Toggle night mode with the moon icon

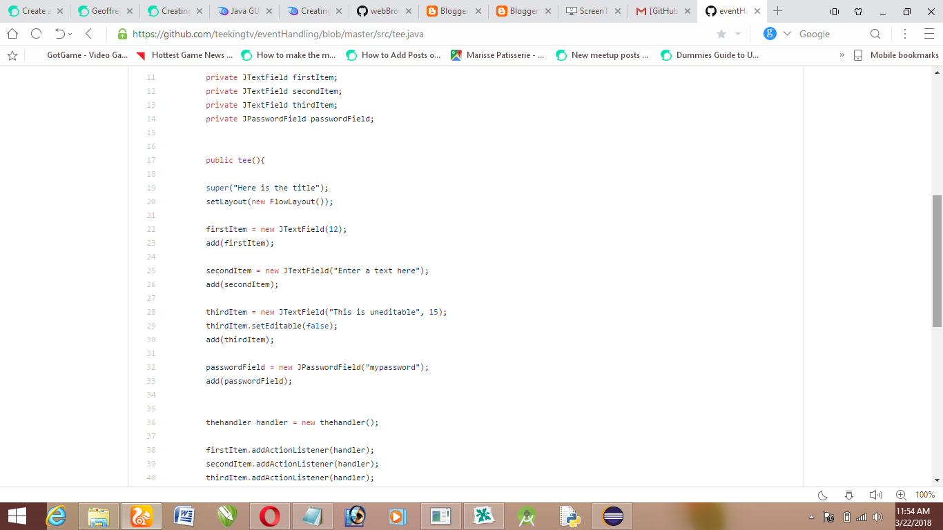pyautogui.click(x=823, y=495)
